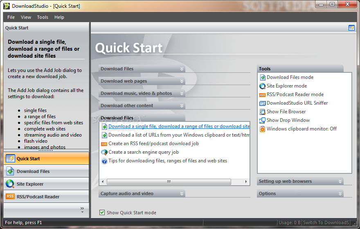Expand Download music, video & photos section
Viewport: 360px width, 229px height.
(x=142, y=93)
